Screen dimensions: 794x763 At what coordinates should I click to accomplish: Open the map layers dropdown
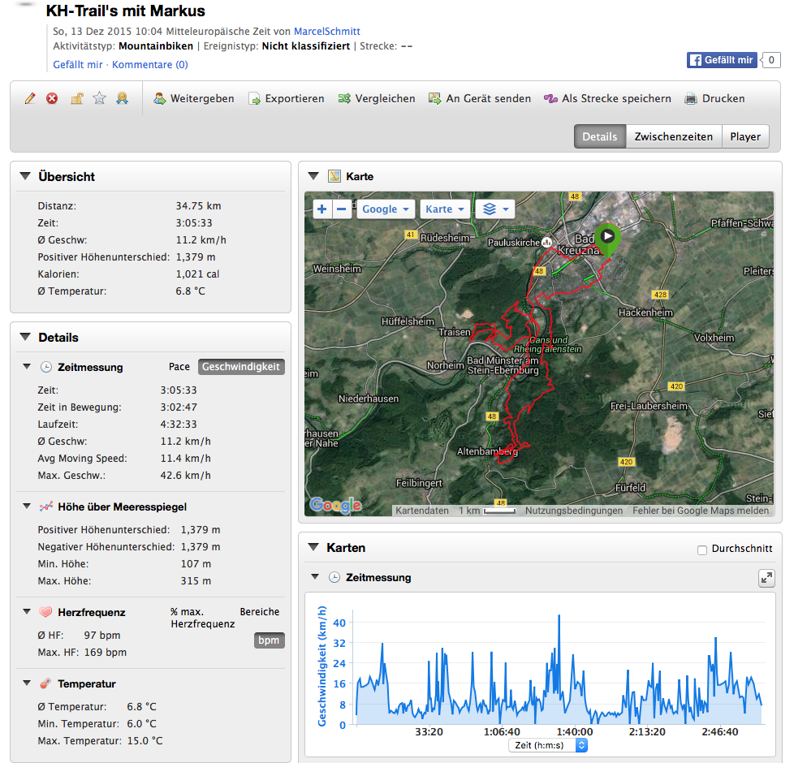(495, 209)
